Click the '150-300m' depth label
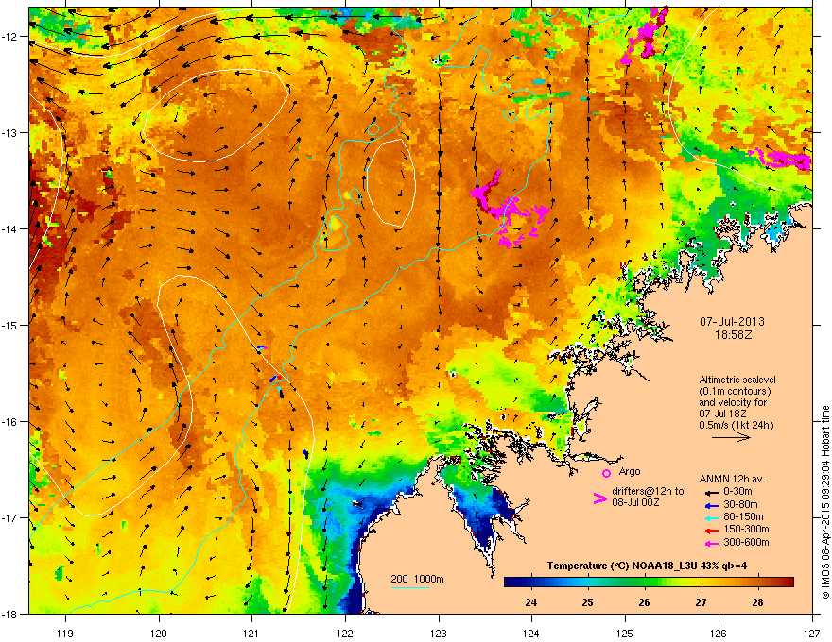This screenshot has height=642, width=832. tap(746, 529)
